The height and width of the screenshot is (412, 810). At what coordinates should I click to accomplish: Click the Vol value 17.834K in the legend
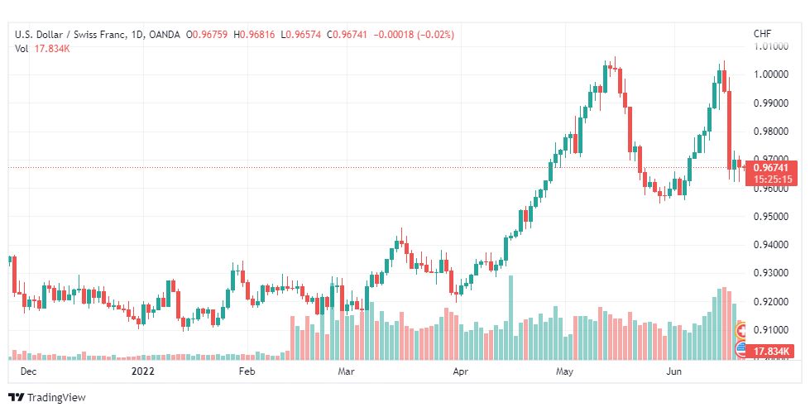[51, 49]
